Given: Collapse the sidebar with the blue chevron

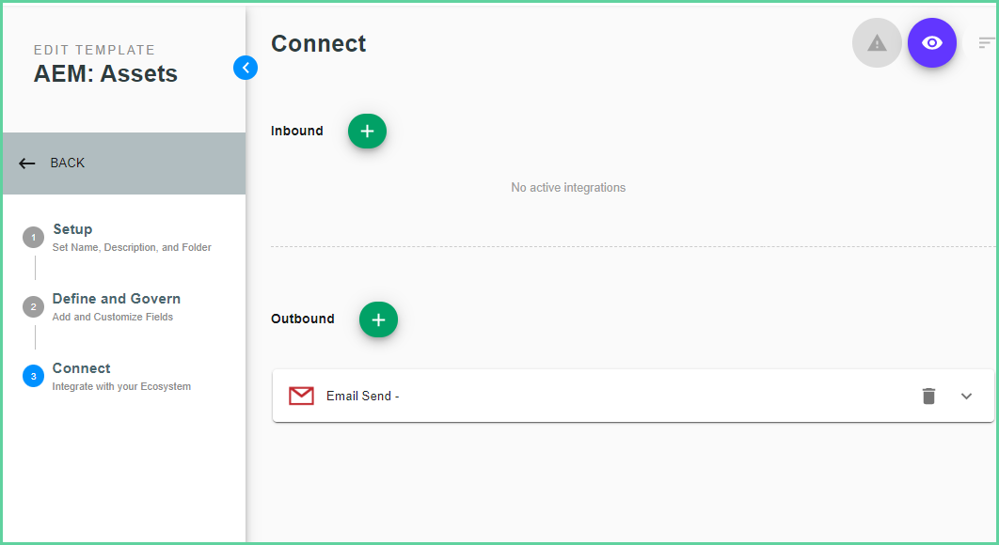Looking at the screenshot, I should click(246, 68).
